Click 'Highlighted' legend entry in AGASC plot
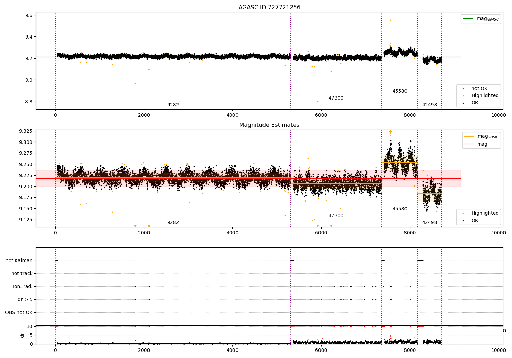Image resolution: width=512 pixels, height=358 pixels. pyautogui.click(x=481, y=95)
